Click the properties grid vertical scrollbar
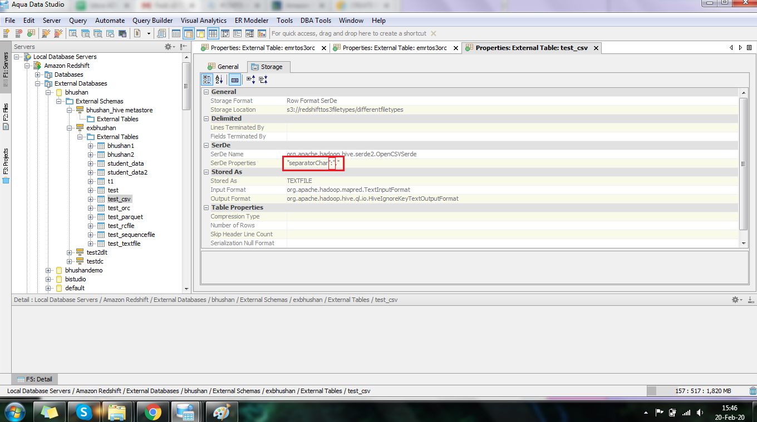This screenshot has height=422, width=757. pos(743,163)
